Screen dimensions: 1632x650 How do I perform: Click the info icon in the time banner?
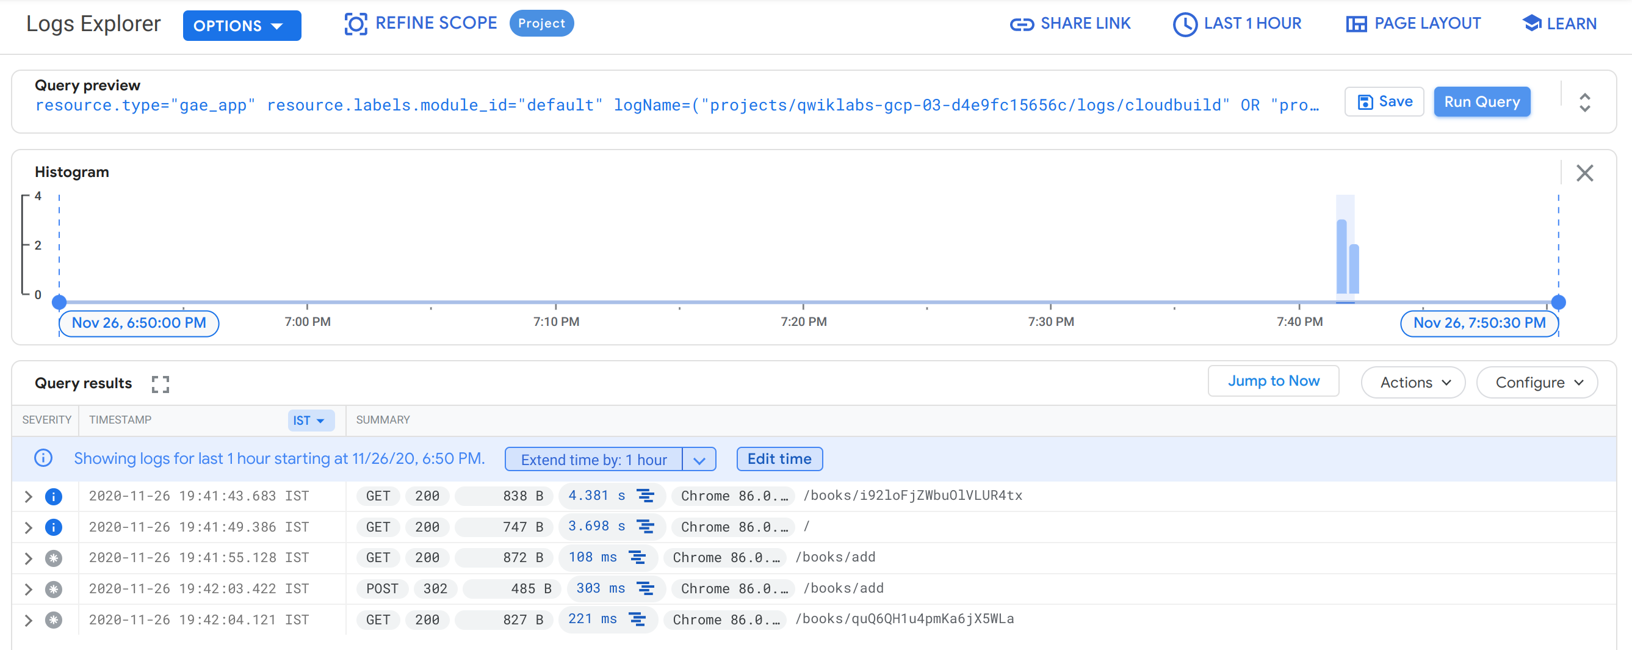point(43,457)
